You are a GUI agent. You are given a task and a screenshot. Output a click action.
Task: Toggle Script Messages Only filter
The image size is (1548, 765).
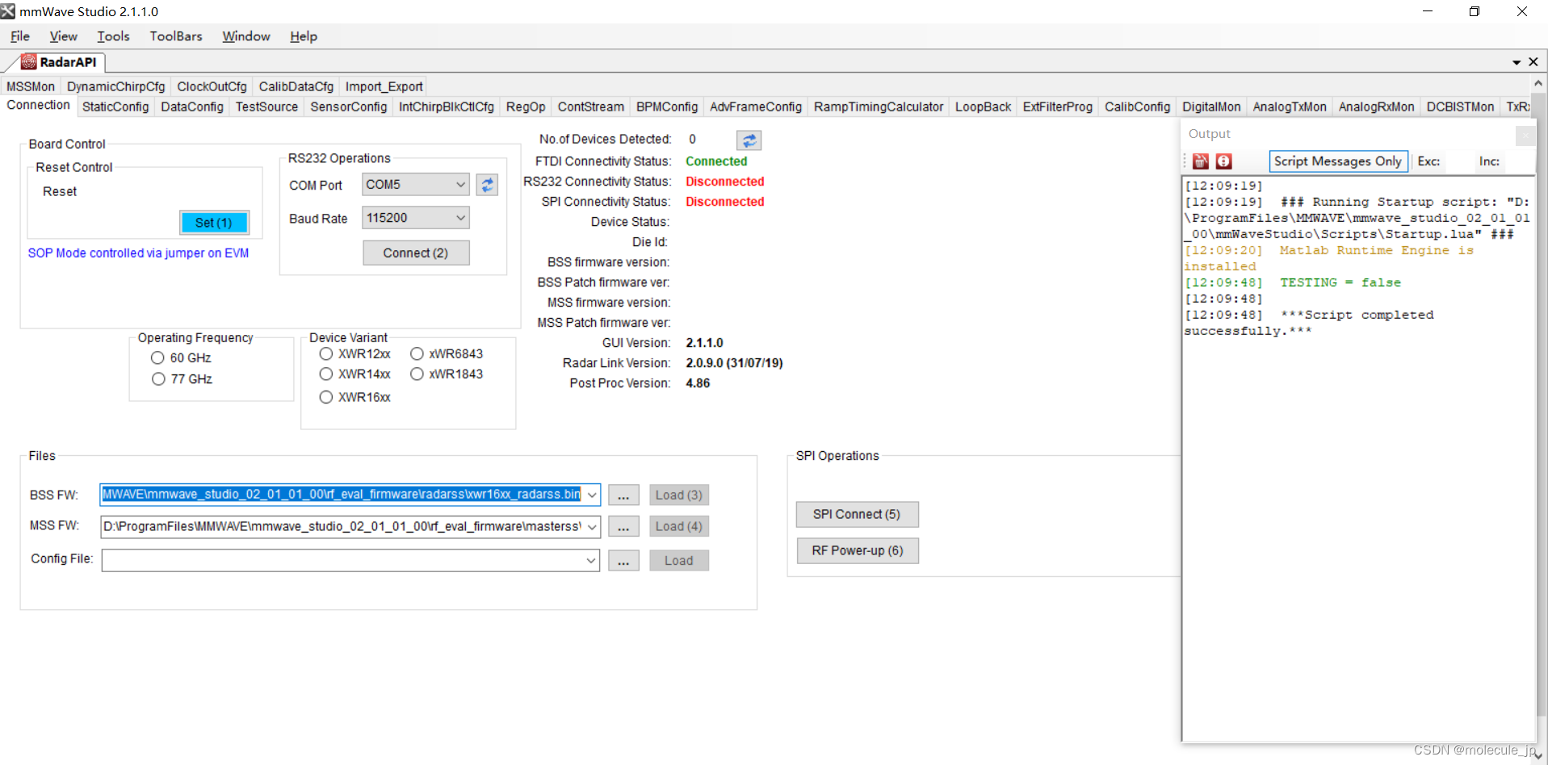(x=1338, y=161)
